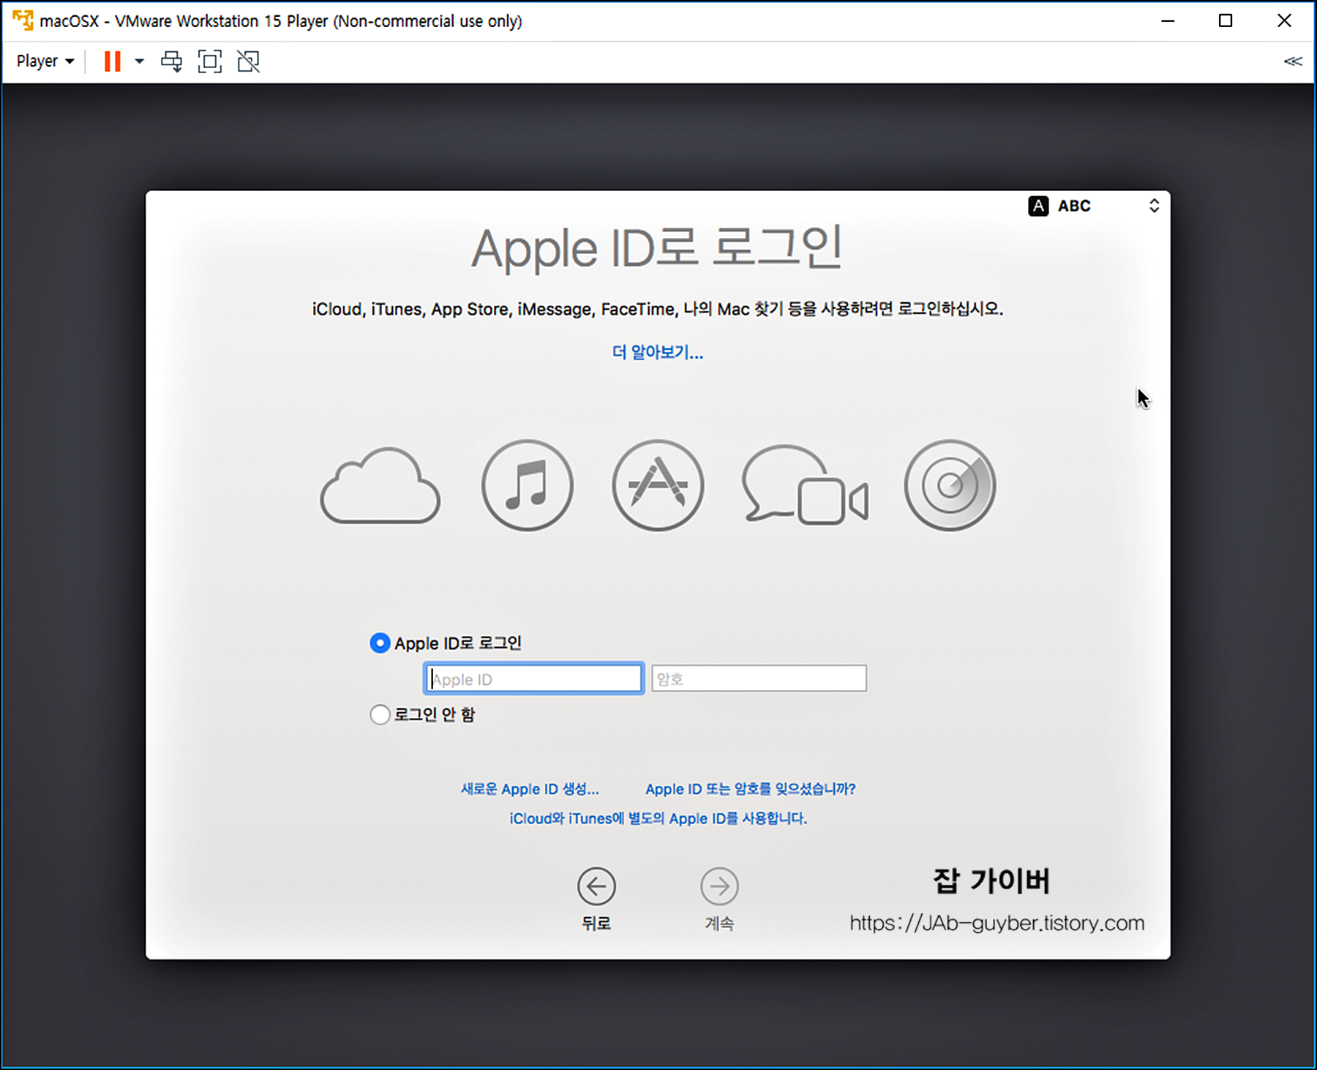Click the forgot Apple ID or password link
Screen dimensions: 1317x1070
tap(751, 789)
